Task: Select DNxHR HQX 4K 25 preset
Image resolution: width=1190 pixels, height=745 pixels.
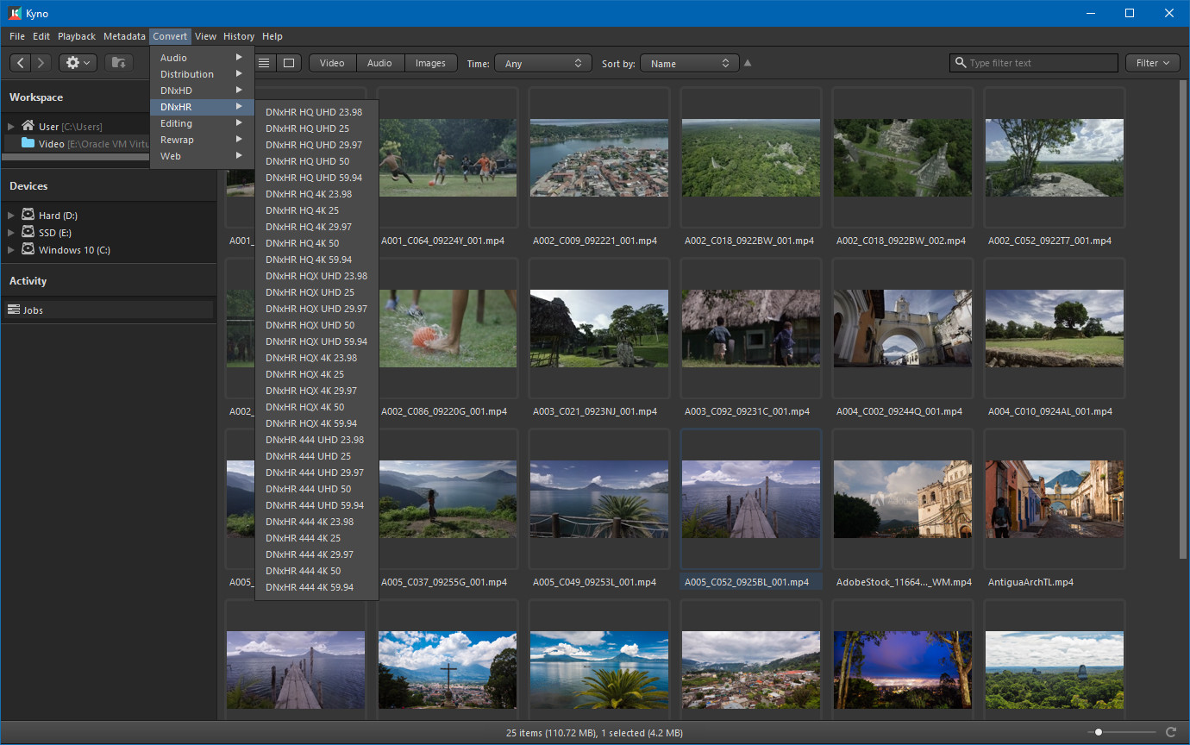Action: (x=304, y=374)
